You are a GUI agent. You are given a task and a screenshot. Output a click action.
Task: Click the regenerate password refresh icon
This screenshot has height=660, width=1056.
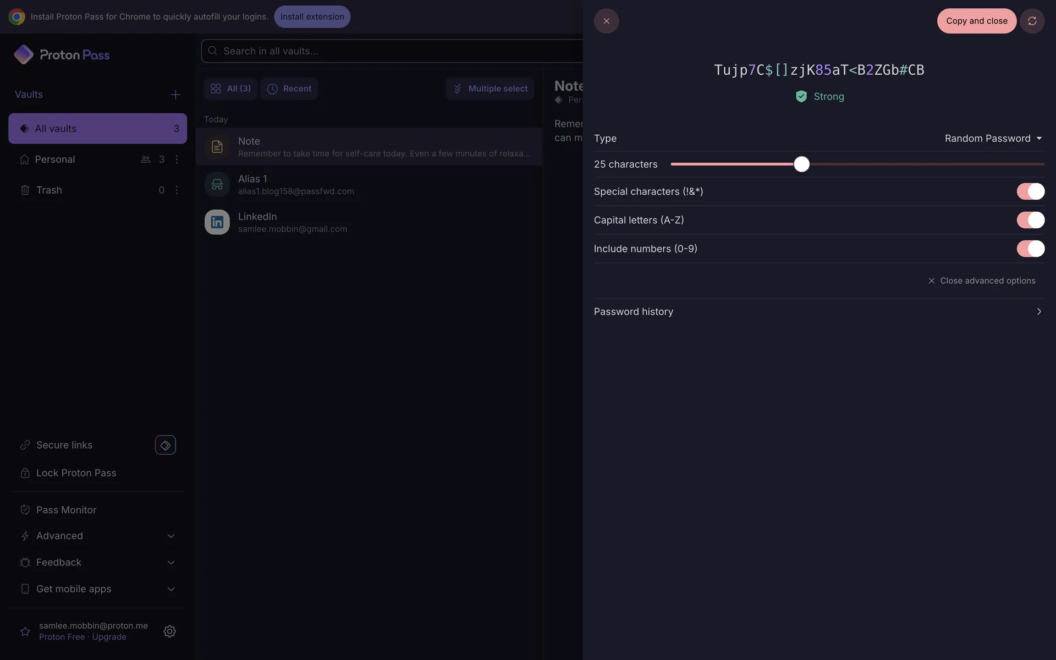(x=1032, y=21)
